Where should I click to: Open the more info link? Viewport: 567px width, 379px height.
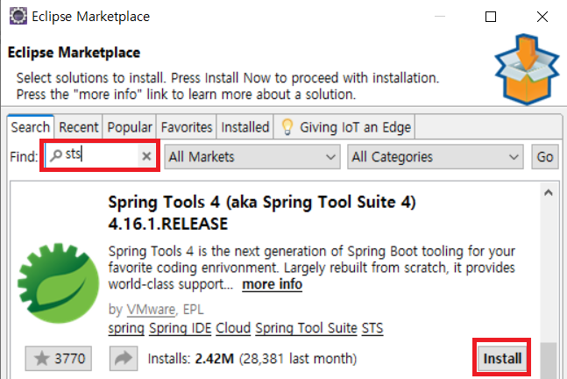click(272, 284)
